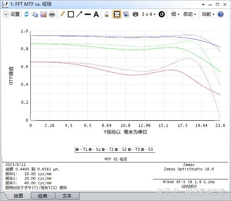Toggle the S2 legend checkbox
Image resolution: width=231 pixels, height=201 pixels.
tap(116, 149)
